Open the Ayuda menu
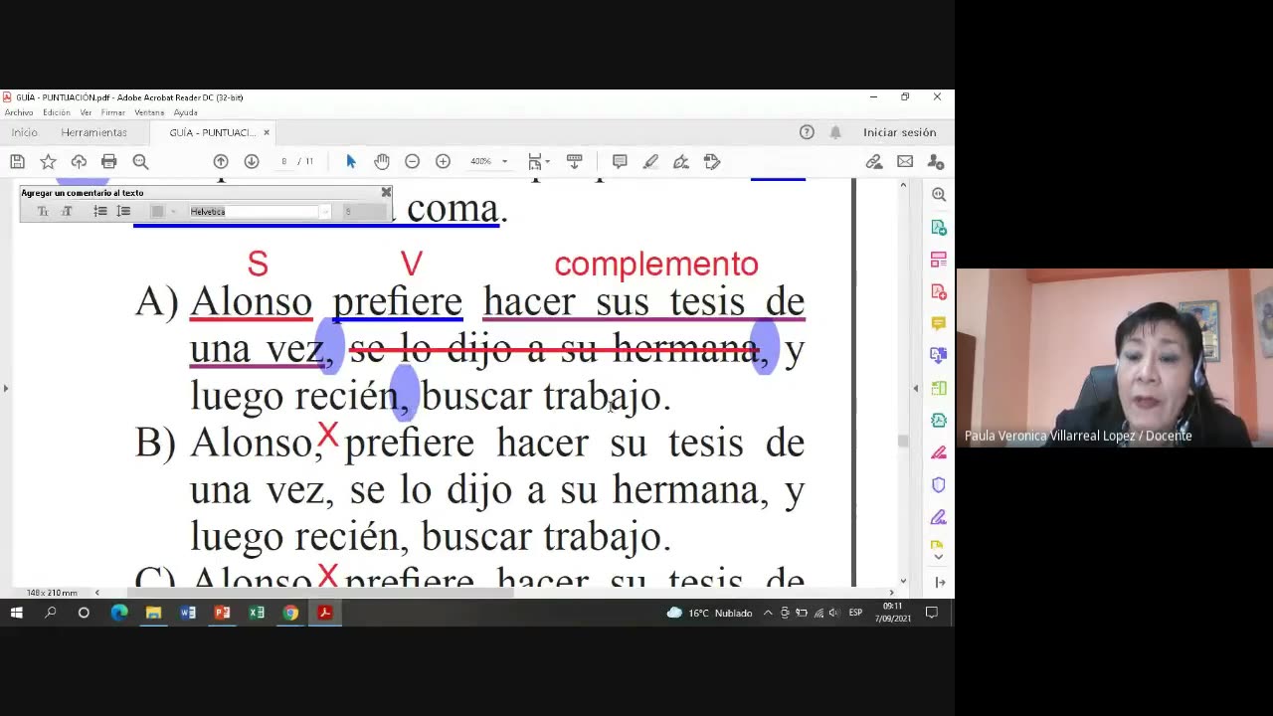 pyautogui.click(x=185, y=112)
